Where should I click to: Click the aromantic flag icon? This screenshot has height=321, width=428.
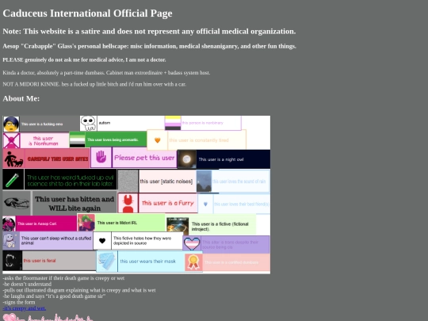point(77,139)
